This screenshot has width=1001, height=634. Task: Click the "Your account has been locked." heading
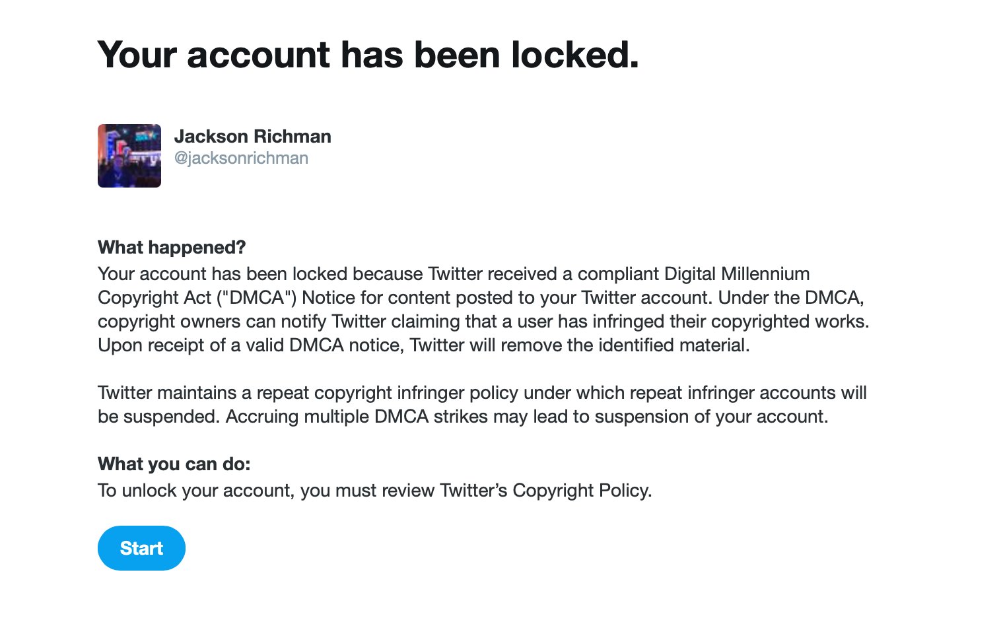[368, 55]
